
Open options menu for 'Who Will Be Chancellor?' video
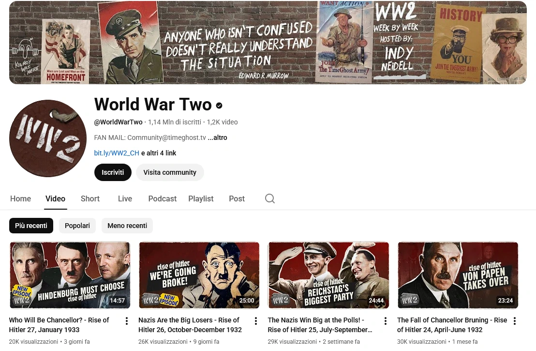[126, 321]
